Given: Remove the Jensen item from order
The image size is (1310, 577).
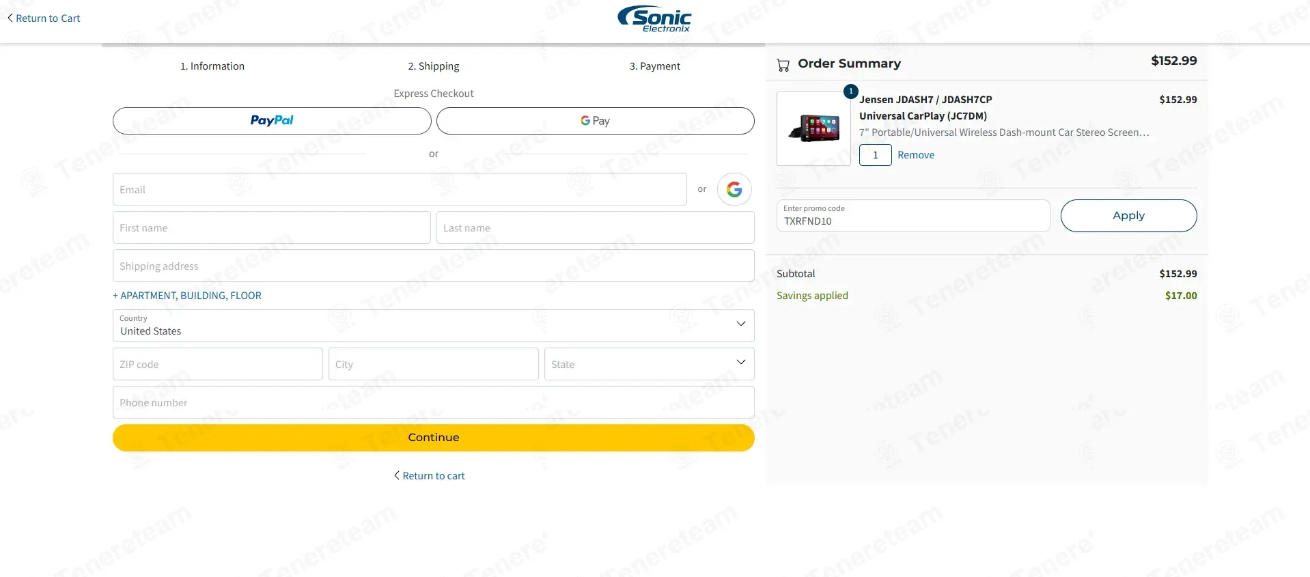Looking at the screenshot, I should (915, 155).
